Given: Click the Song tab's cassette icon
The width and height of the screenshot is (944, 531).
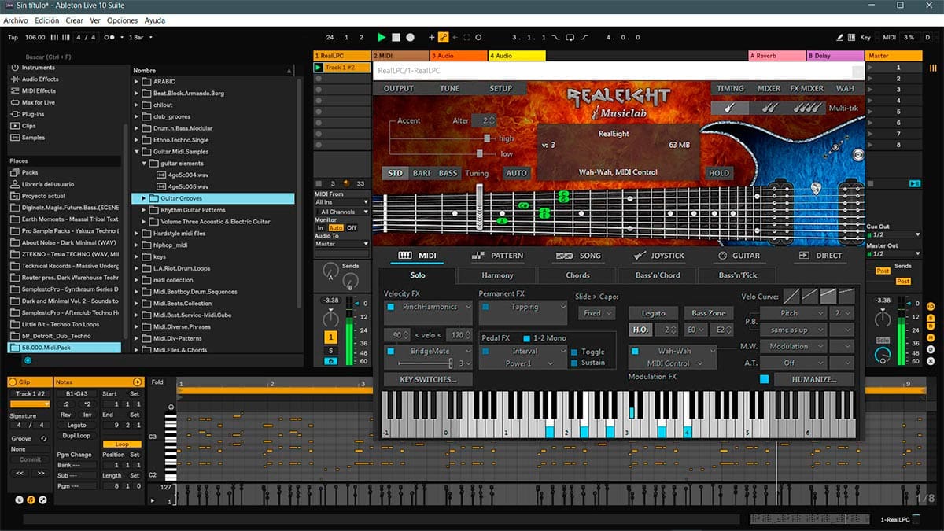Looking at the screenshot, I should point(563,256).
